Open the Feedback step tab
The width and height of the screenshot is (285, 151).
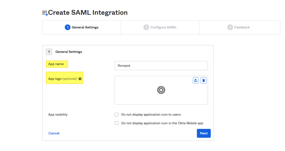pos(240,27)
